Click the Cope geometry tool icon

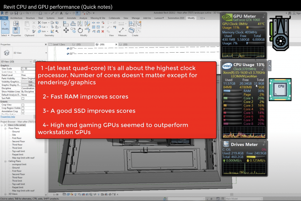[x=39, y=22]
